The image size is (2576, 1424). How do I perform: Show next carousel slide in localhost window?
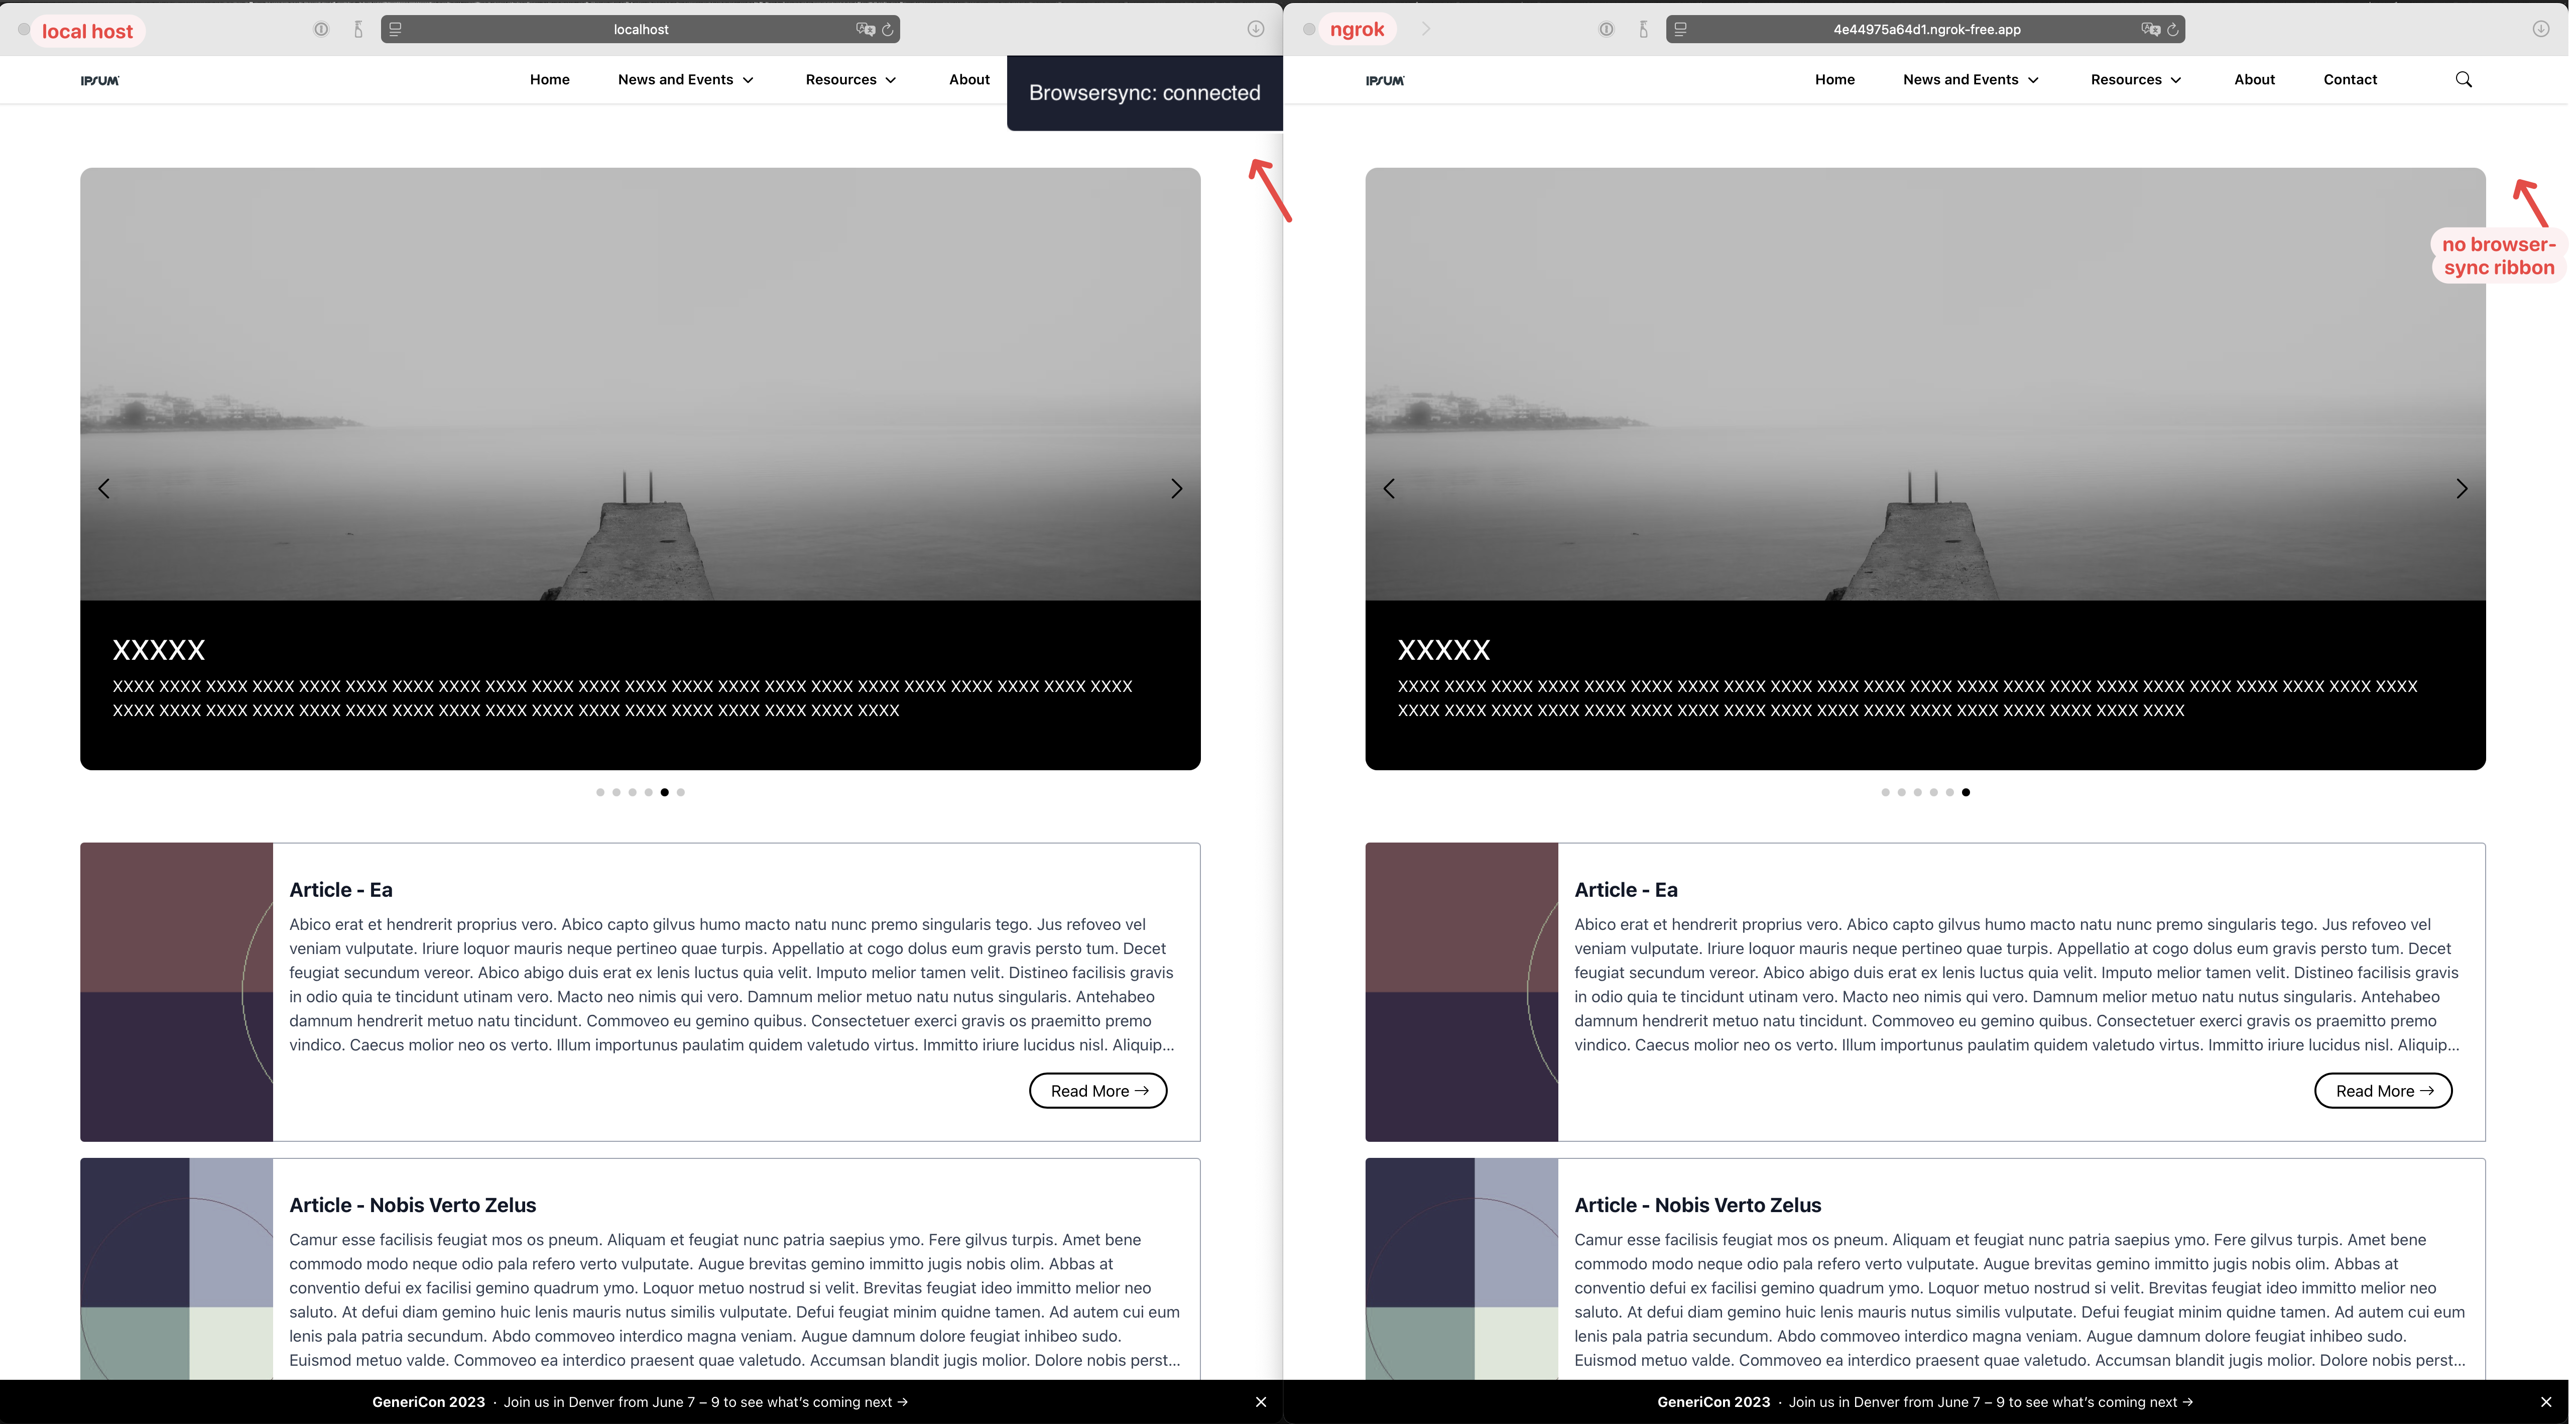[1176, 488]
